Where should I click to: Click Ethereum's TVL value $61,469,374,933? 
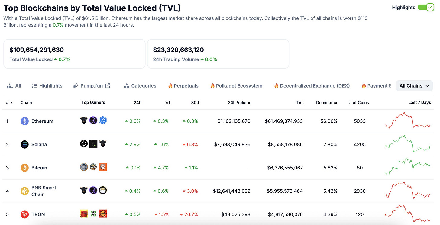tap(284, 121)
